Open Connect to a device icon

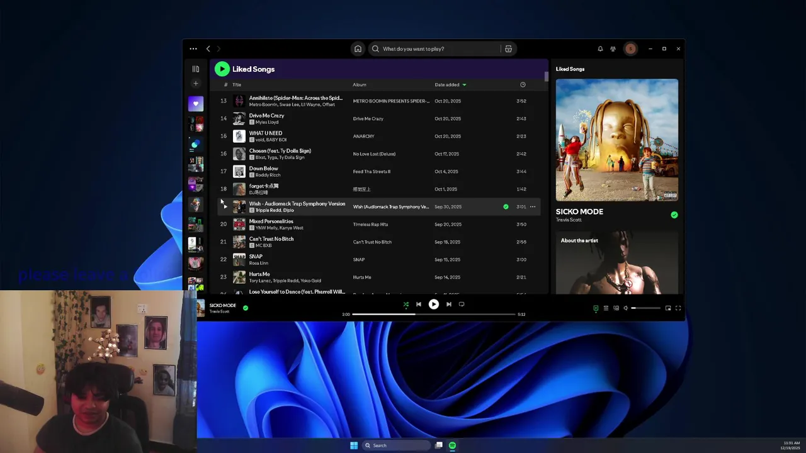pos(616,308)
